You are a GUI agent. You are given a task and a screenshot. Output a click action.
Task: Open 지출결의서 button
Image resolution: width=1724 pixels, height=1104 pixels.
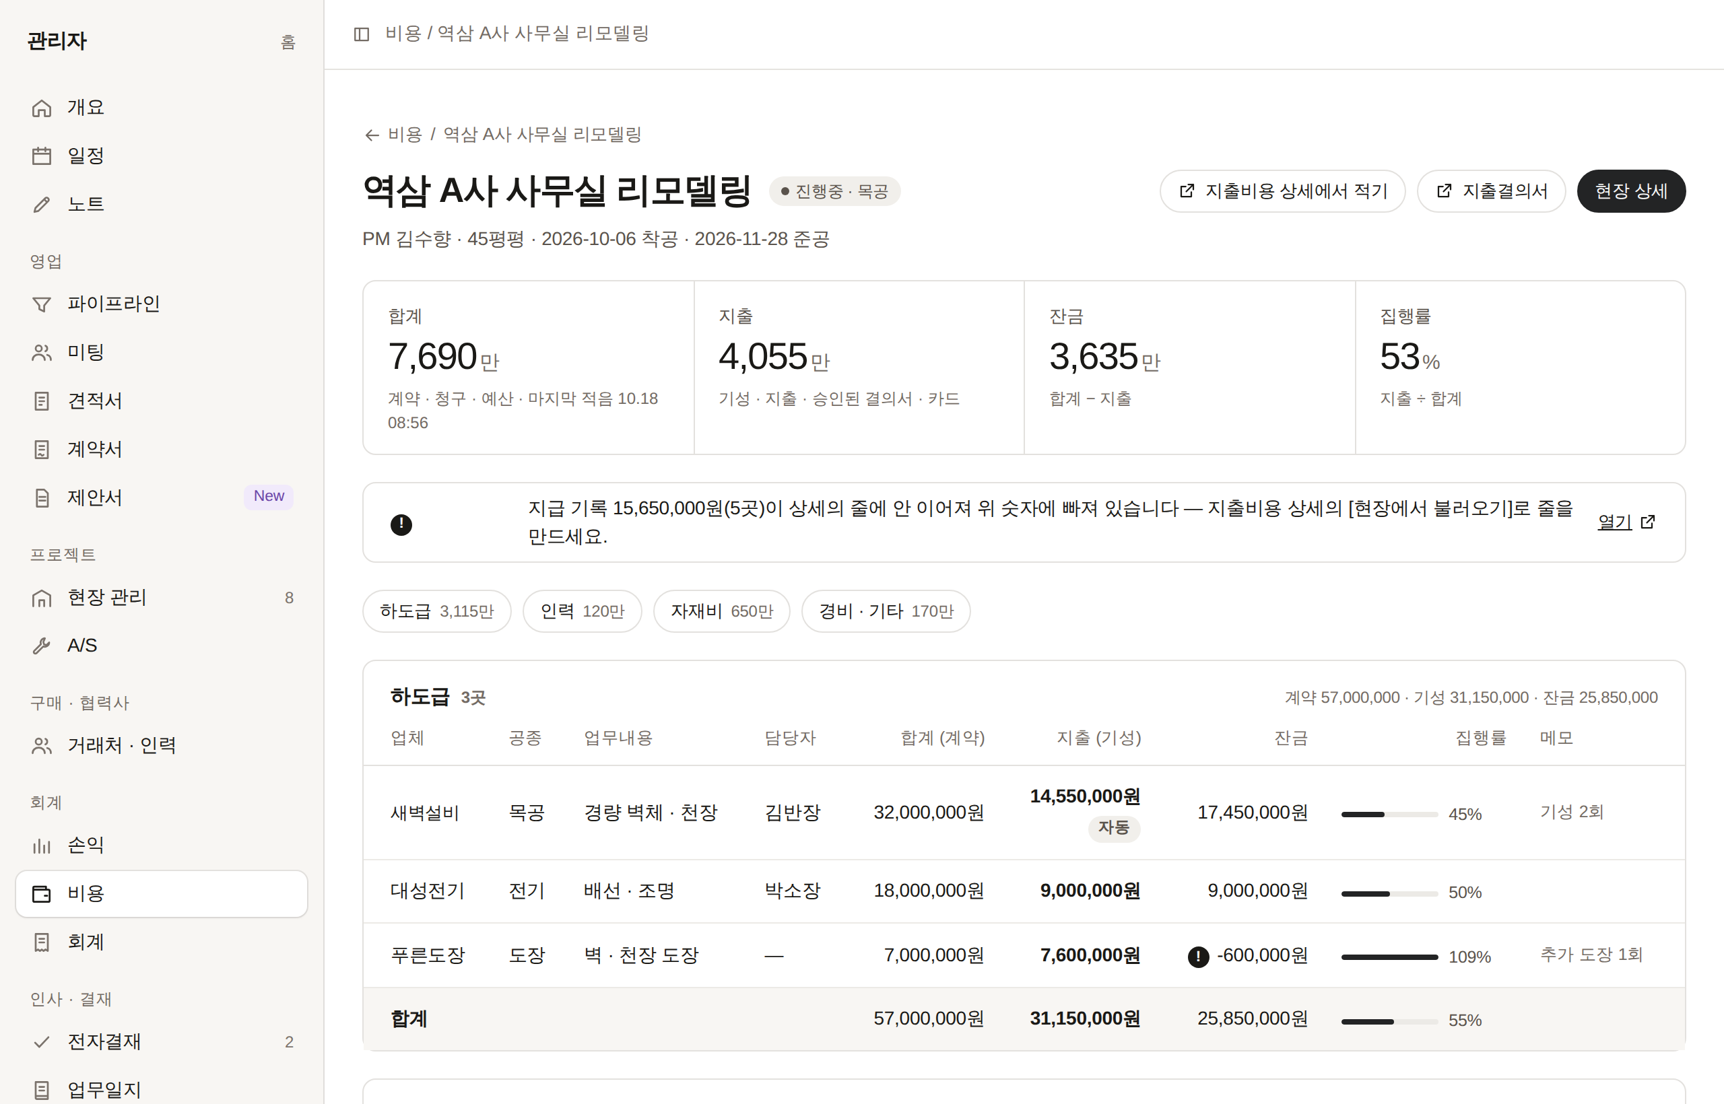(x=1491, y=191)
